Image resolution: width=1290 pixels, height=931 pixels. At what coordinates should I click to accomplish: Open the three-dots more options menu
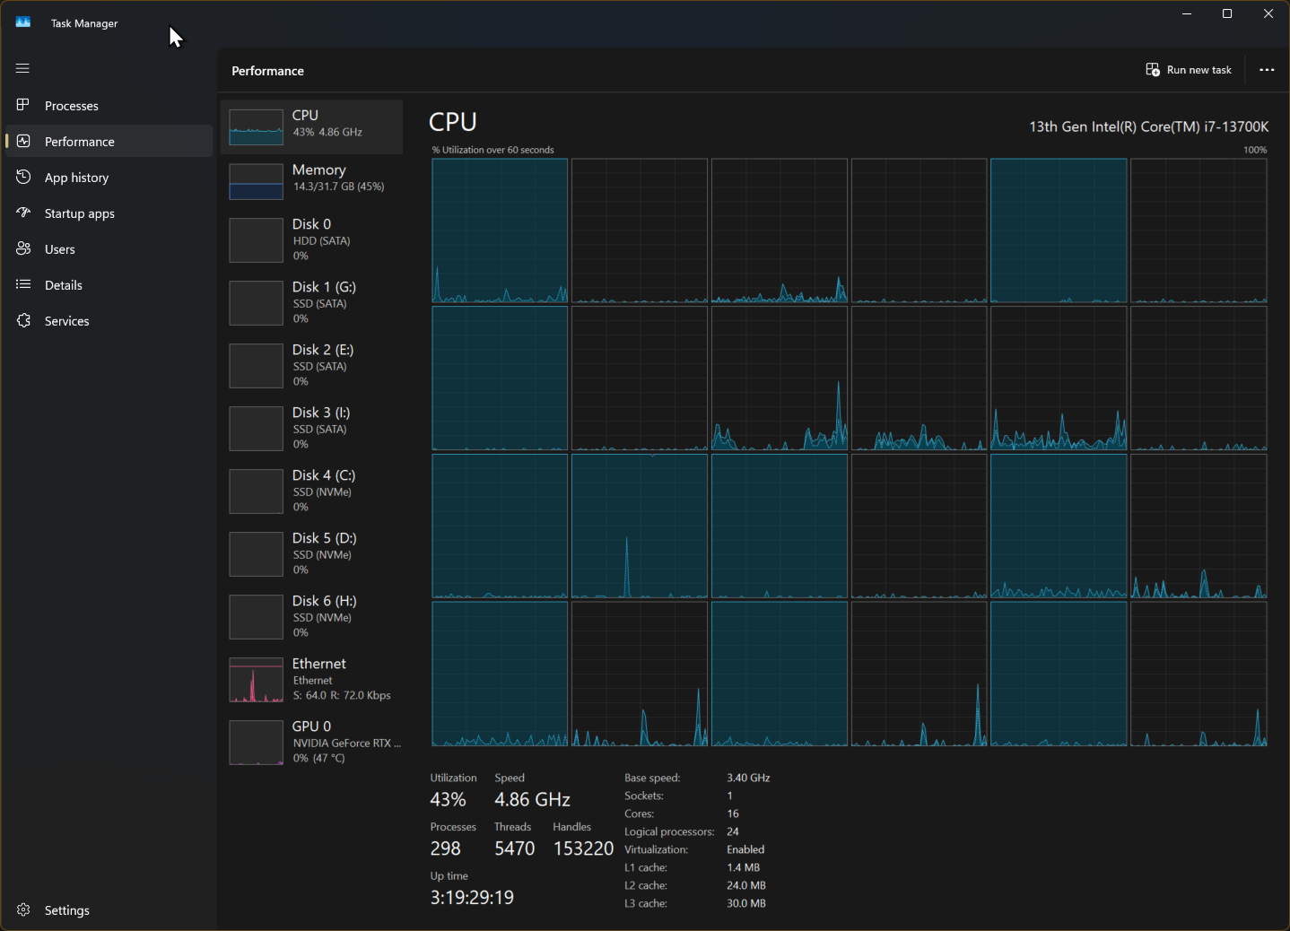[x=1267, y=70]
